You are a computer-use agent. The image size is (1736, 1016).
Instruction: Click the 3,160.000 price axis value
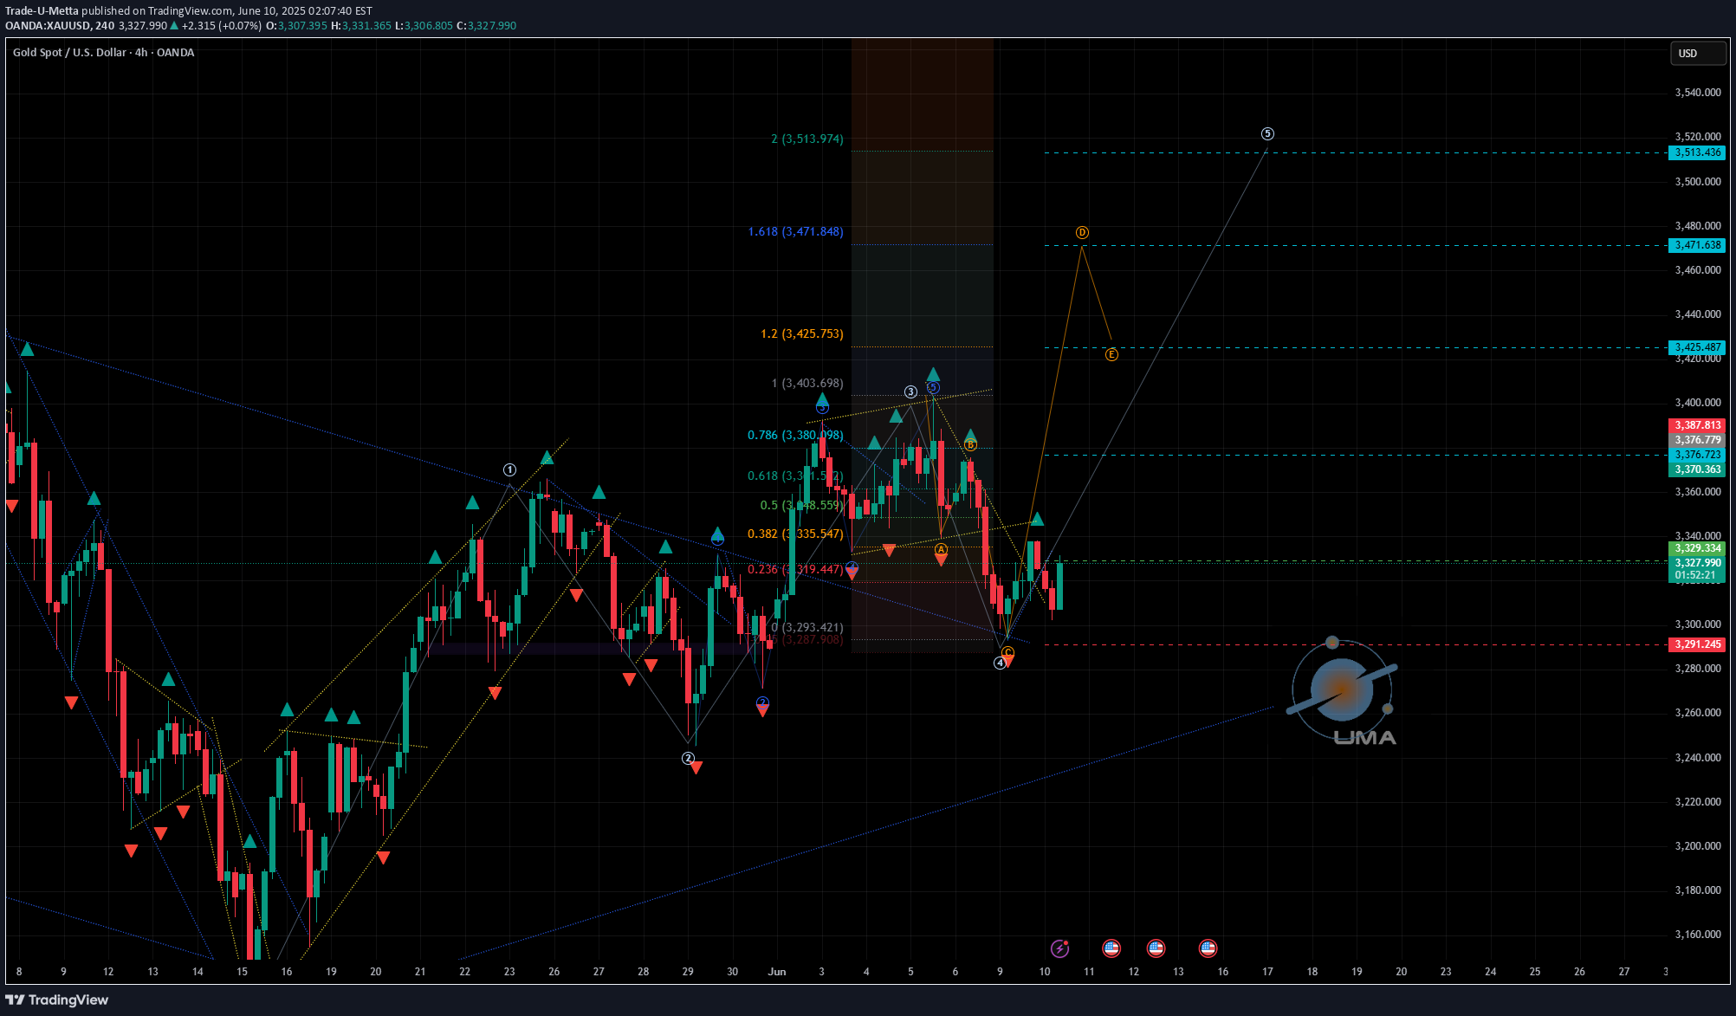[x=1698, y=935]
